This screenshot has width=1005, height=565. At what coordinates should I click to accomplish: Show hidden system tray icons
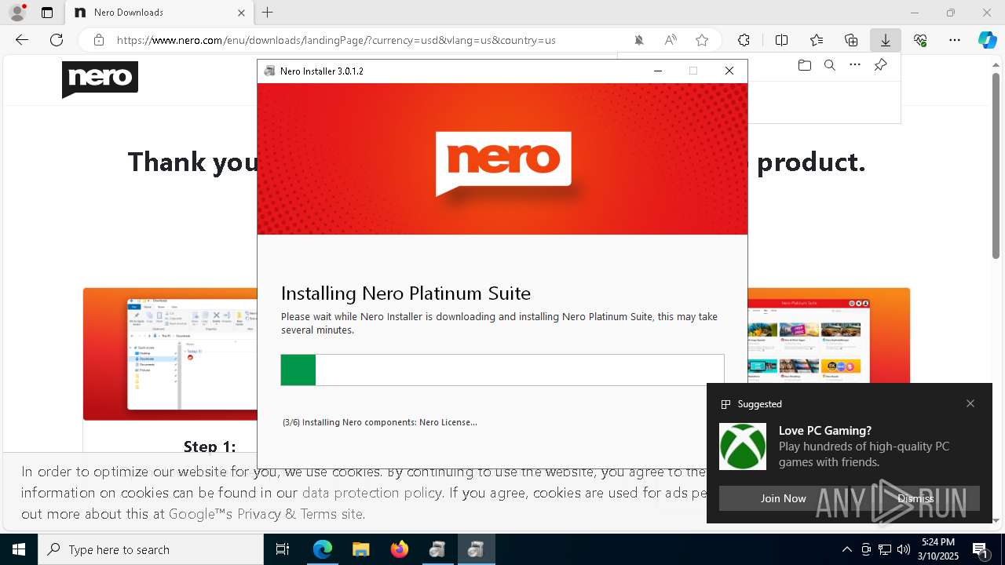click(x=846, y=549)
